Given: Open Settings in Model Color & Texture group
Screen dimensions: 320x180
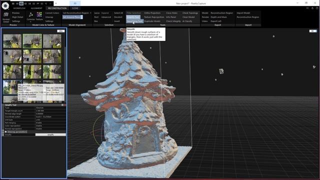Looking at the screenshot, I should click(x=49, y=21).
